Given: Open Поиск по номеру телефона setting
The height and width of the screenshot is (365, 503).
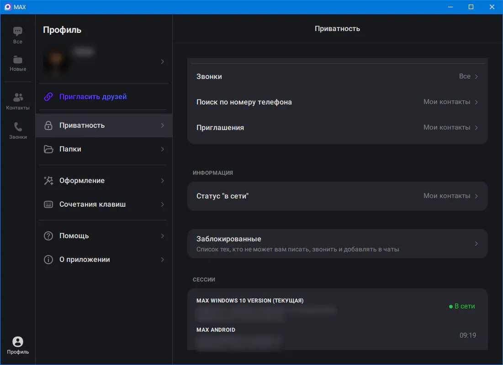Looking at the screenshot, I should (338, 102).
